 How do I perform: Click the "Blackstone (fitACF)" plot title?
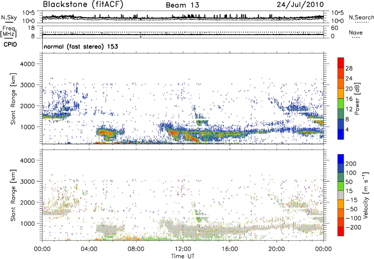83,5
